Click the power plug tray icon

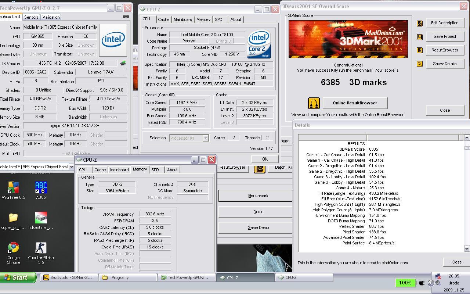(x=421, y=283)
